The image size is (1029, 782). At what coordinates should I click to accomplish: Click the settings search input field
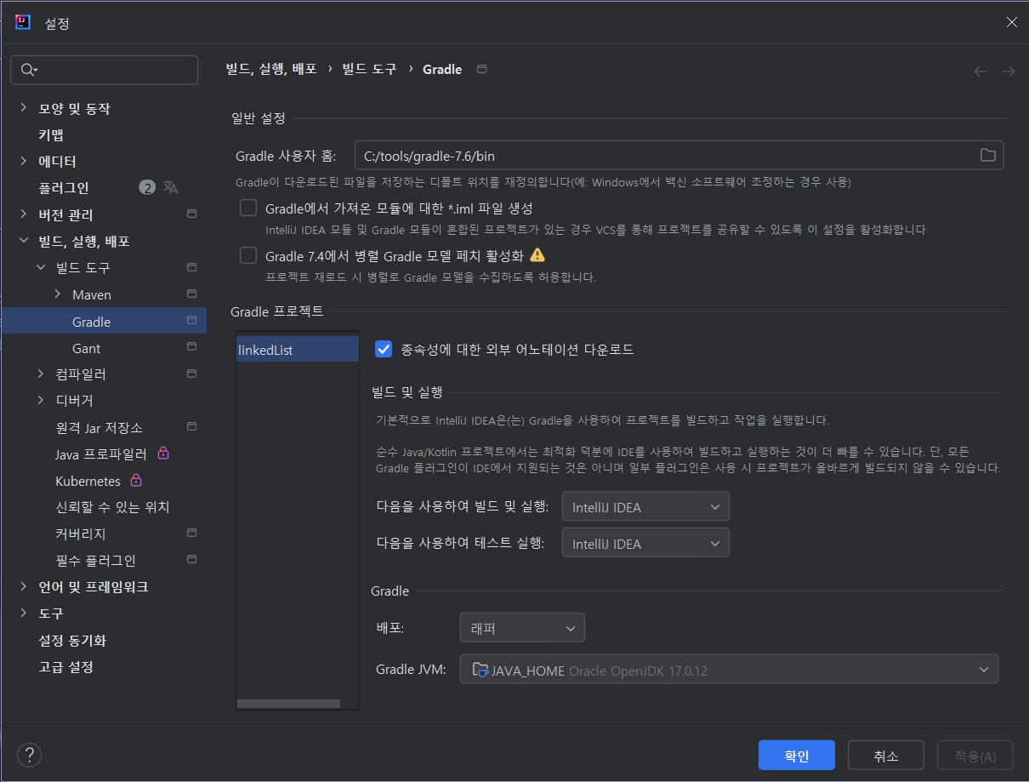[x=104, y=70]
